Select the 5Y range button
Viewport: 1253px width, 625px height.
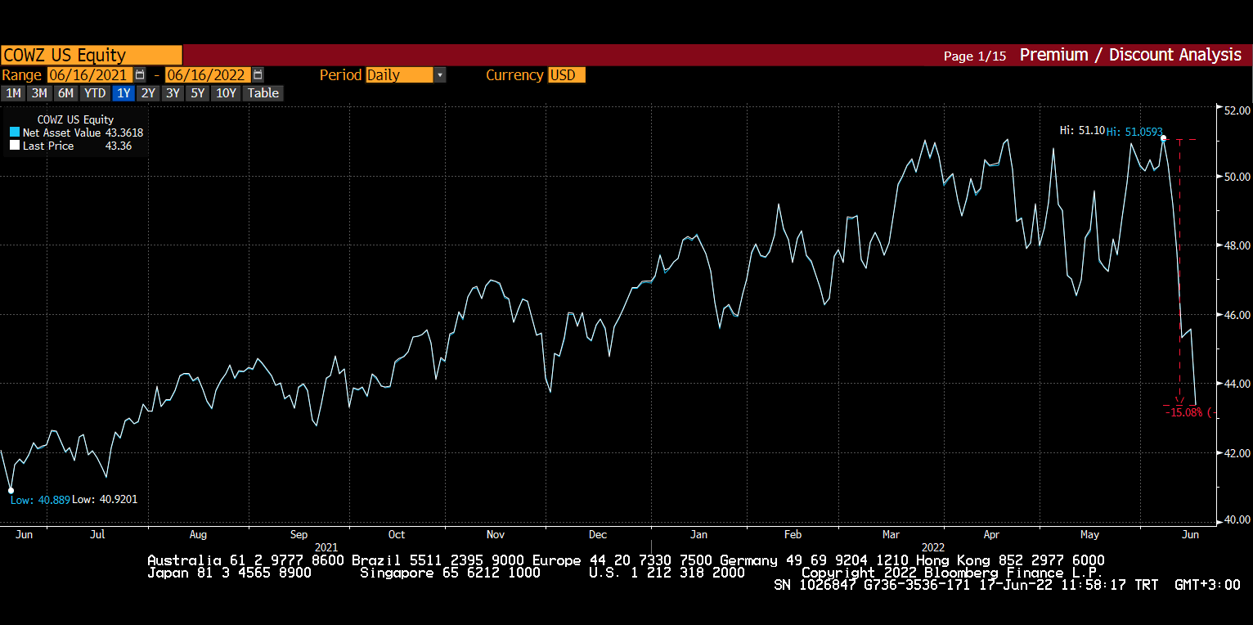[198, 93]
